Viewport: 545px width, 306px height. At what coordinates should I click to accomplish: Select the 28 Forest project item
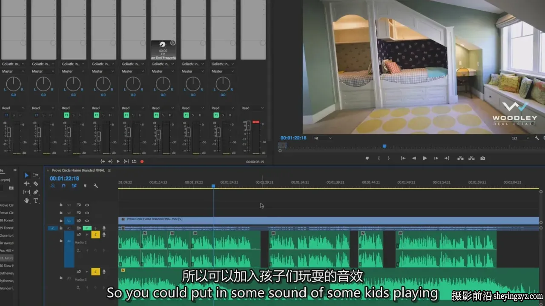(7, 220)
